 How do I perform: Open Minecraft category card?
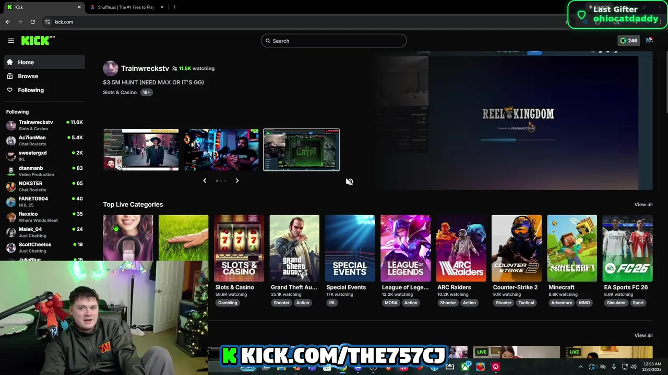[572, 248]
